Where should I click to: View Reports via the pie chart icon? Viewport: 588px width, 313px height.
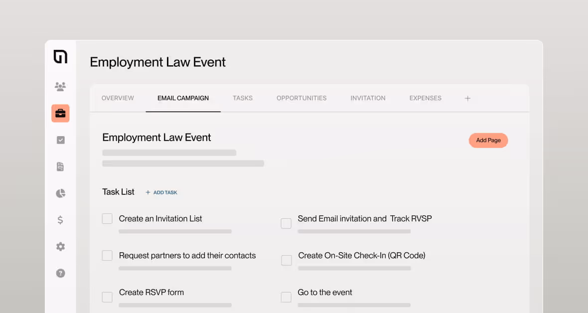[60, 193]
